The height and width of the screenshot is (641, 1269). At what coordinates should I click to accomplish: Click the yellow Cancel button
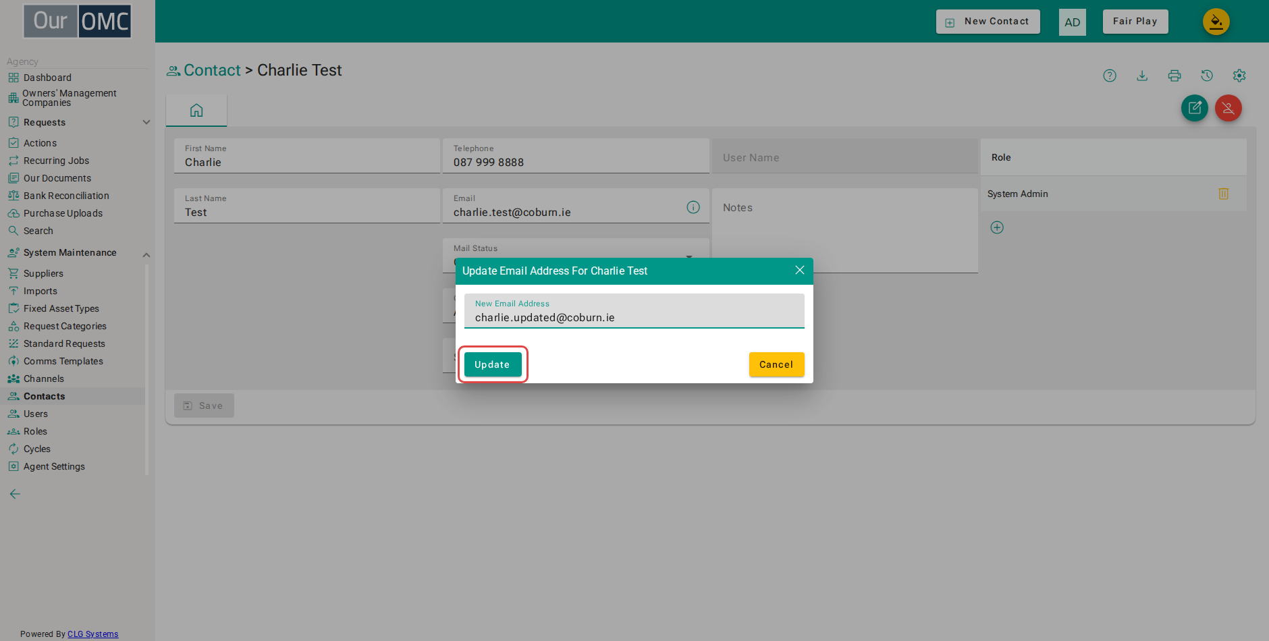point(776,364)
